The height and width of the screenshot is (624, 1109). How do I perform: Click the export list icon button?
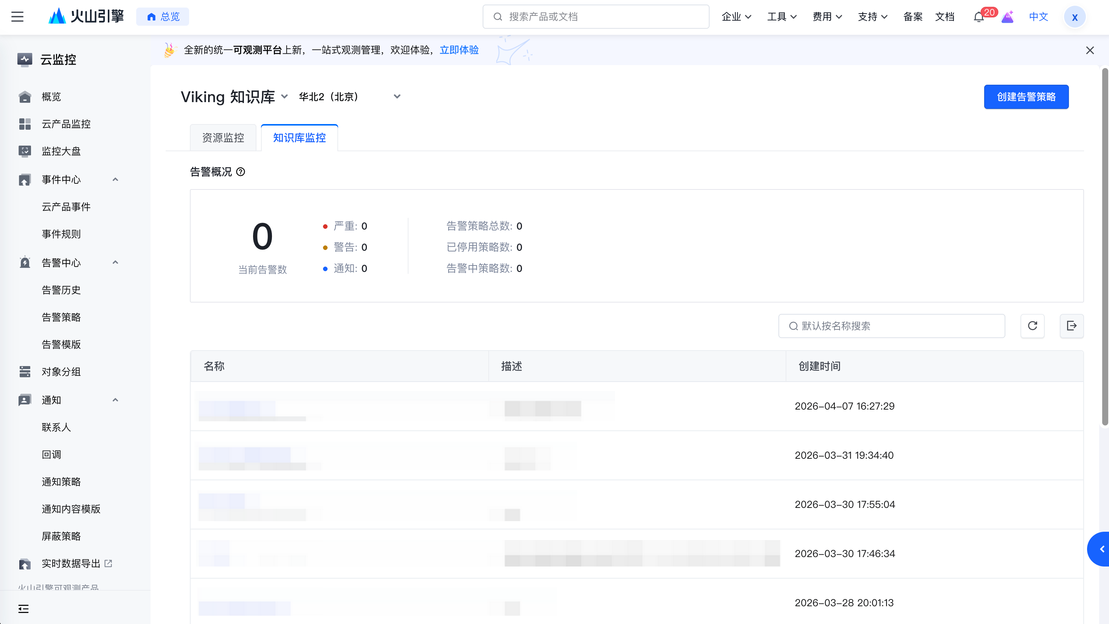point(1072,326)
